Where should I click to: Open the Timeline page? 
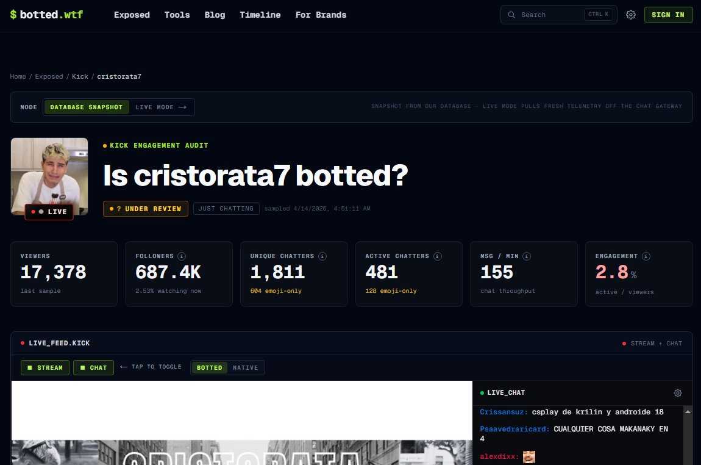[260, 15]
